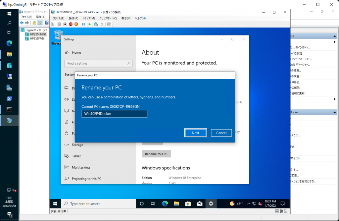This screenshot has width=339, height=221.
Task: Open 操作(A) menu in VM connection window
Action: (x=73, y=19)
